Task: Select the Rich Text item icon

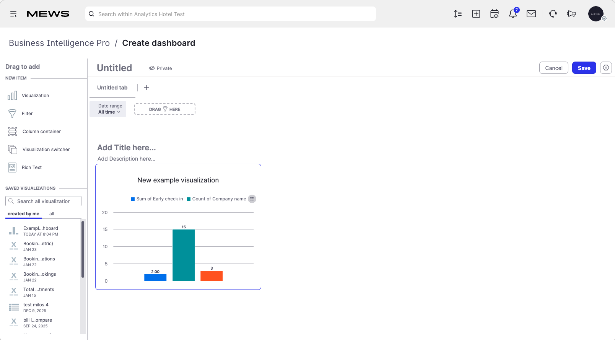Action: point(12,168)
